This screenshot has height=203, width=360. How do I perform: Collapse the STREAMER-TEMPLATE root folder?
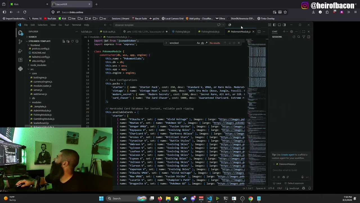tap(39, 41)
